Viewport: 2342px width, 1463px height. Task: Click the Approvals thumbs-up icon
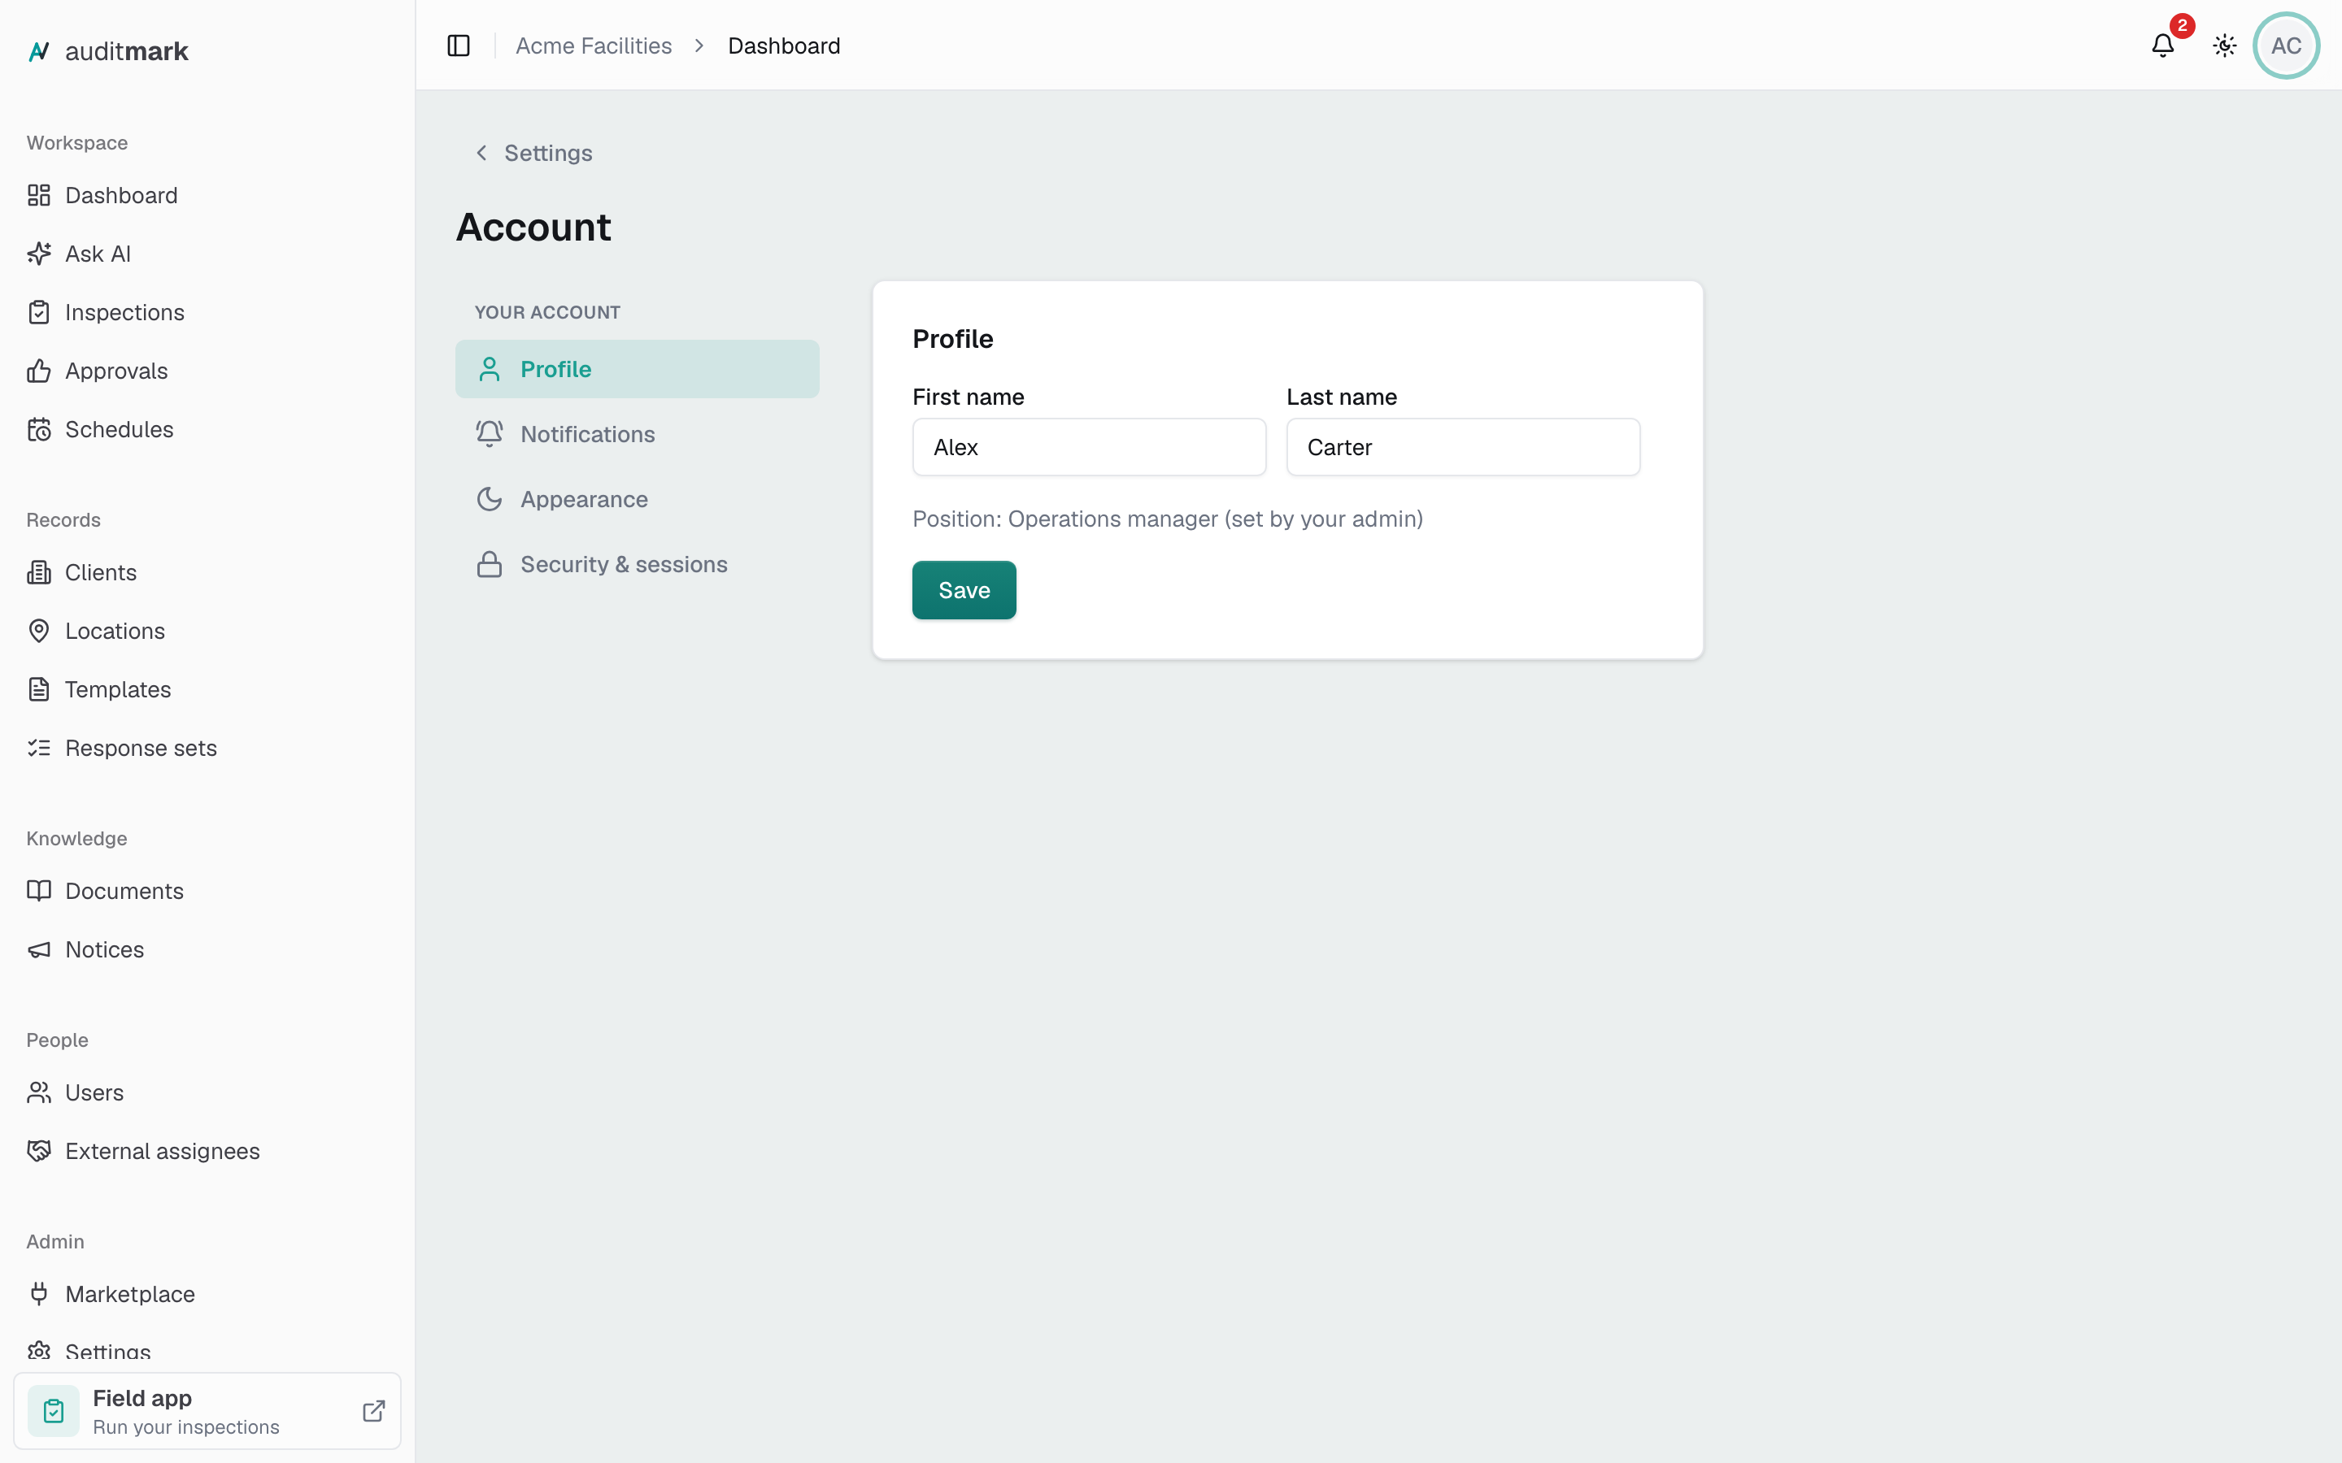click(39, 371)
